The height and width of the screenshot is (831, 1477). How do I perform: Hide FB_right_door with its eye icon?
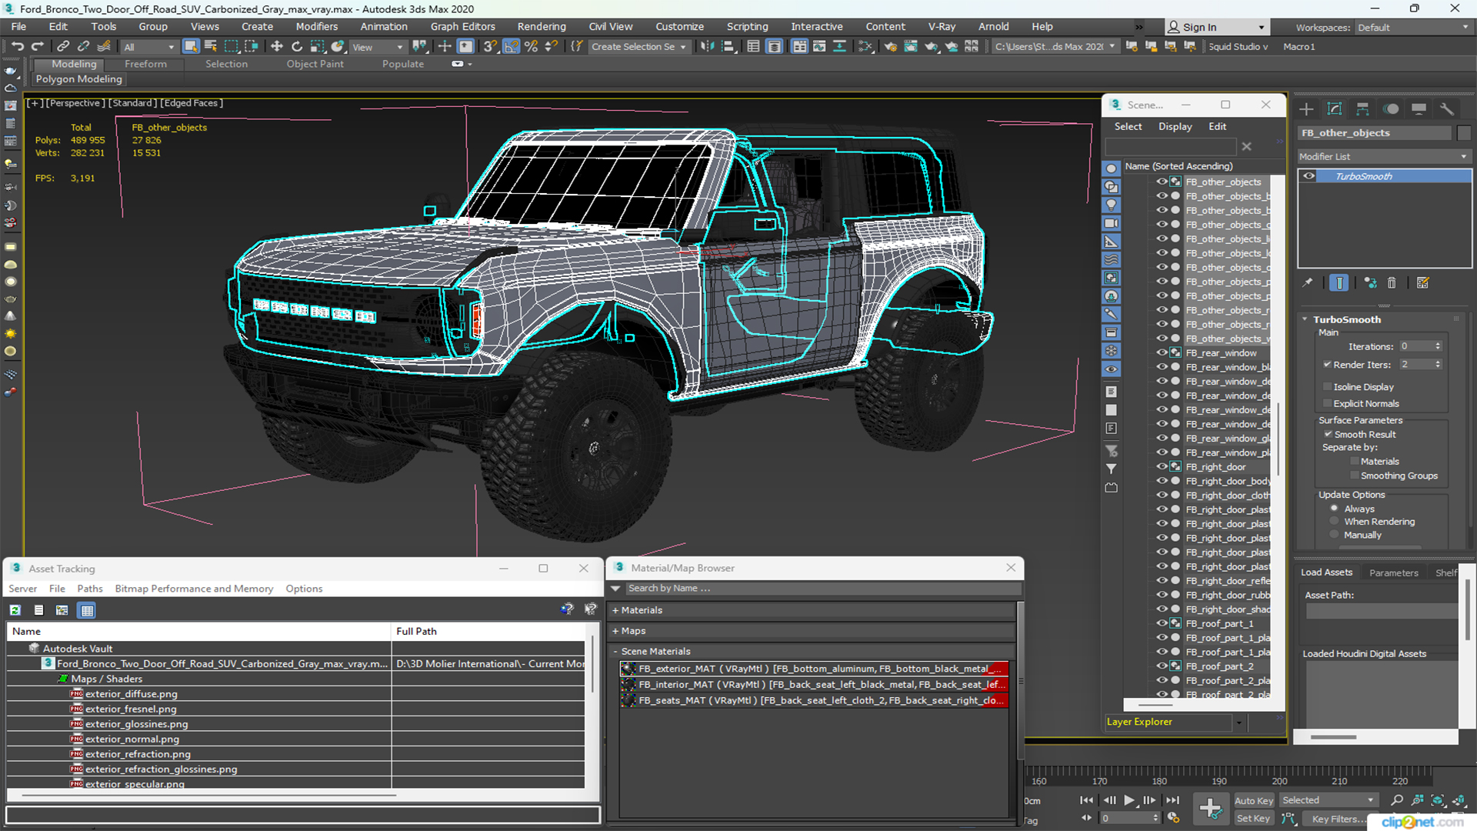[1162, 466]
